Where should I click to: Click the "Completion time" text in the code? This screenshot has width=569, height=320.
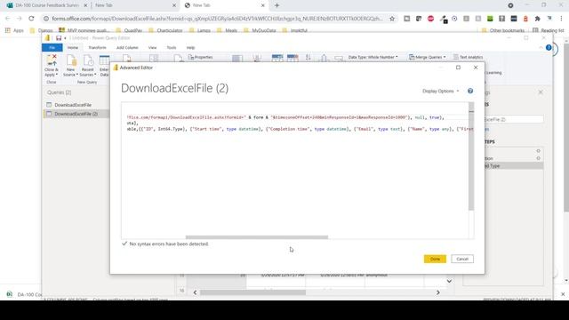coord(289,129)
